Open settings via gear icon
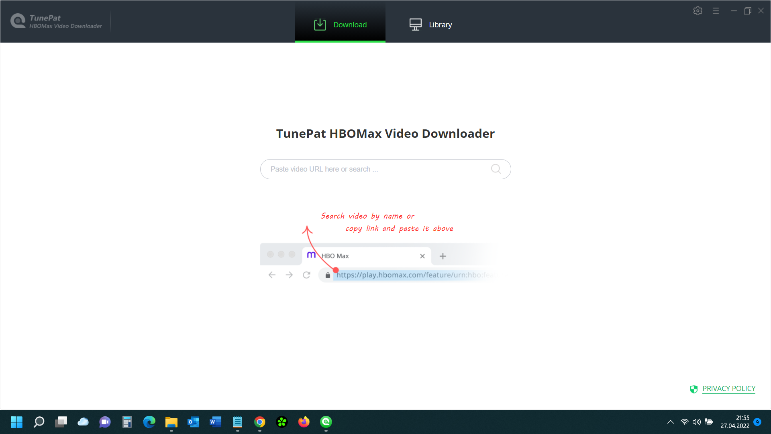The height and width of the screenshot is (434, 771). (x=698, y=11)
